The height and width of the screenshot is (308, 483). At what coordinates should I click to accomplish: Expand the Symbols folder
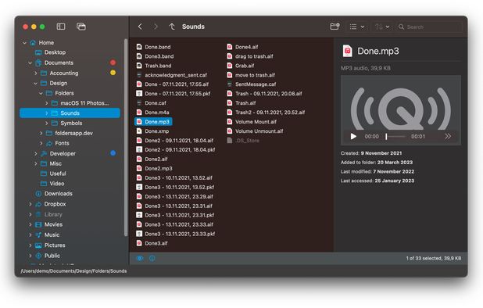coord(47,124)
